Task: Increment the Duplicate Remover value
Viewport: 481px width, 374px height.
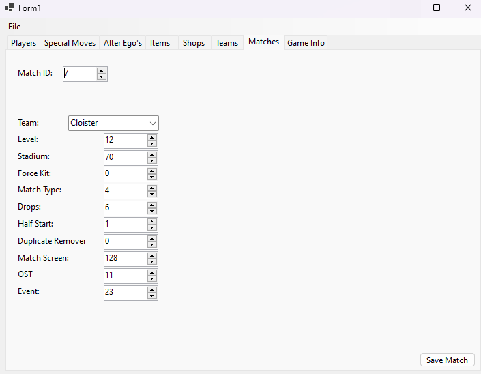Action: (x=152, y=239)
